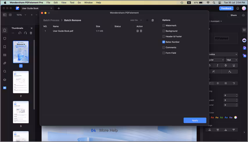Open notifications bell icon
This screenshot has width=248, height=142.
(238, 8)
